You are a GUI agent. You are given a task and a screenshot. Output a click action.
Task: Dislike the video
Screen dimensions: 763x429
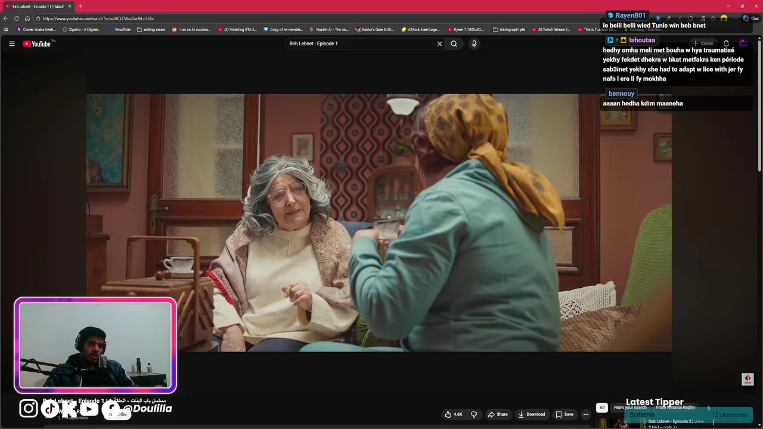click(x=474, y=414)
